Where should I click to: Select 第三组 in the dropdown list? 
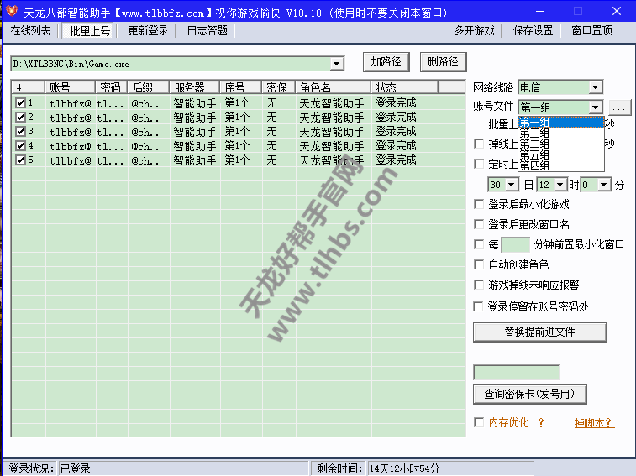pos(561,133)
